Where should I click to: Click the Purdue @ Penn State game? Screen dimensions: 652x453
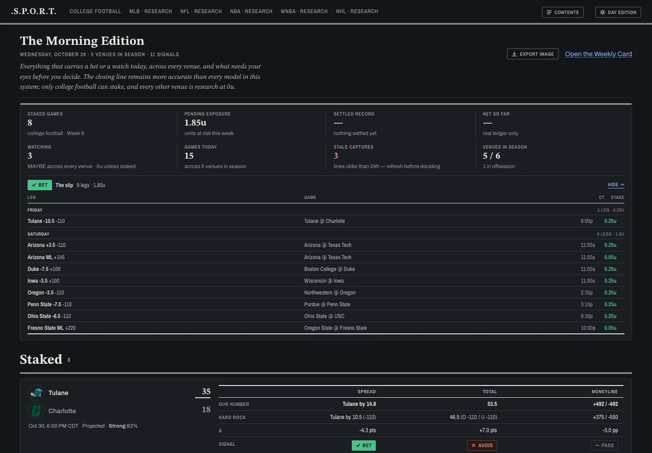(327, 304)
